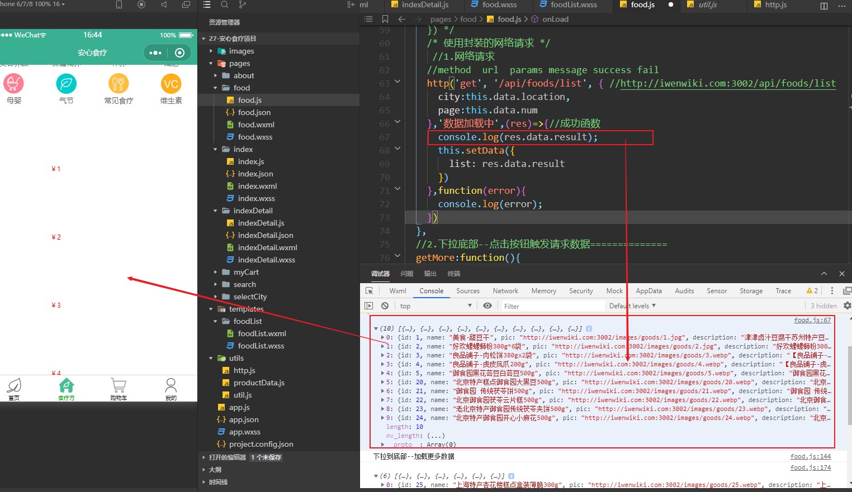Open the devtools vertical dots menu

[x=832, y=291]
